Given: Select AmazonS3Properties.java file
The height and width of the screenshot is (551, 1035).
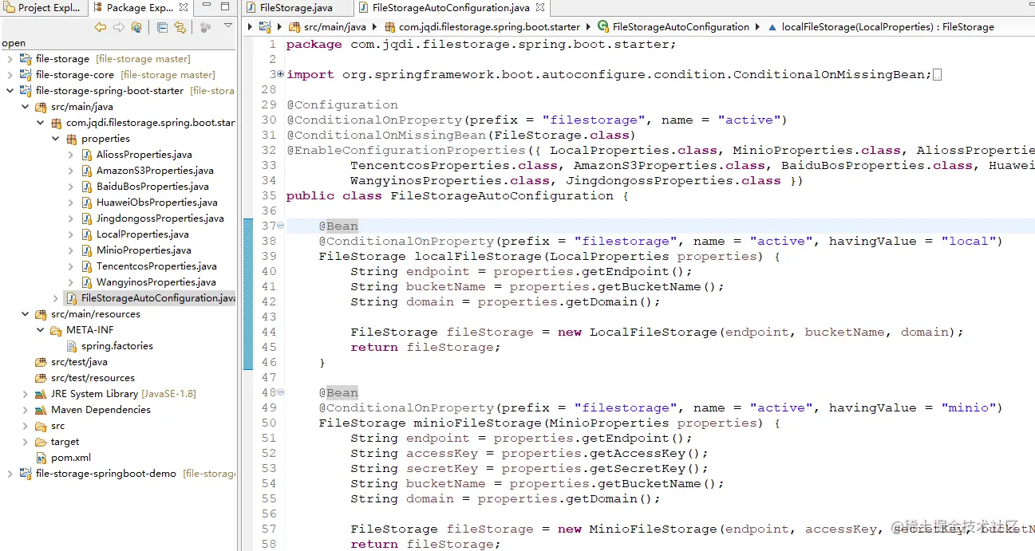Looking at the screenshot, I should tap(147, 171).
